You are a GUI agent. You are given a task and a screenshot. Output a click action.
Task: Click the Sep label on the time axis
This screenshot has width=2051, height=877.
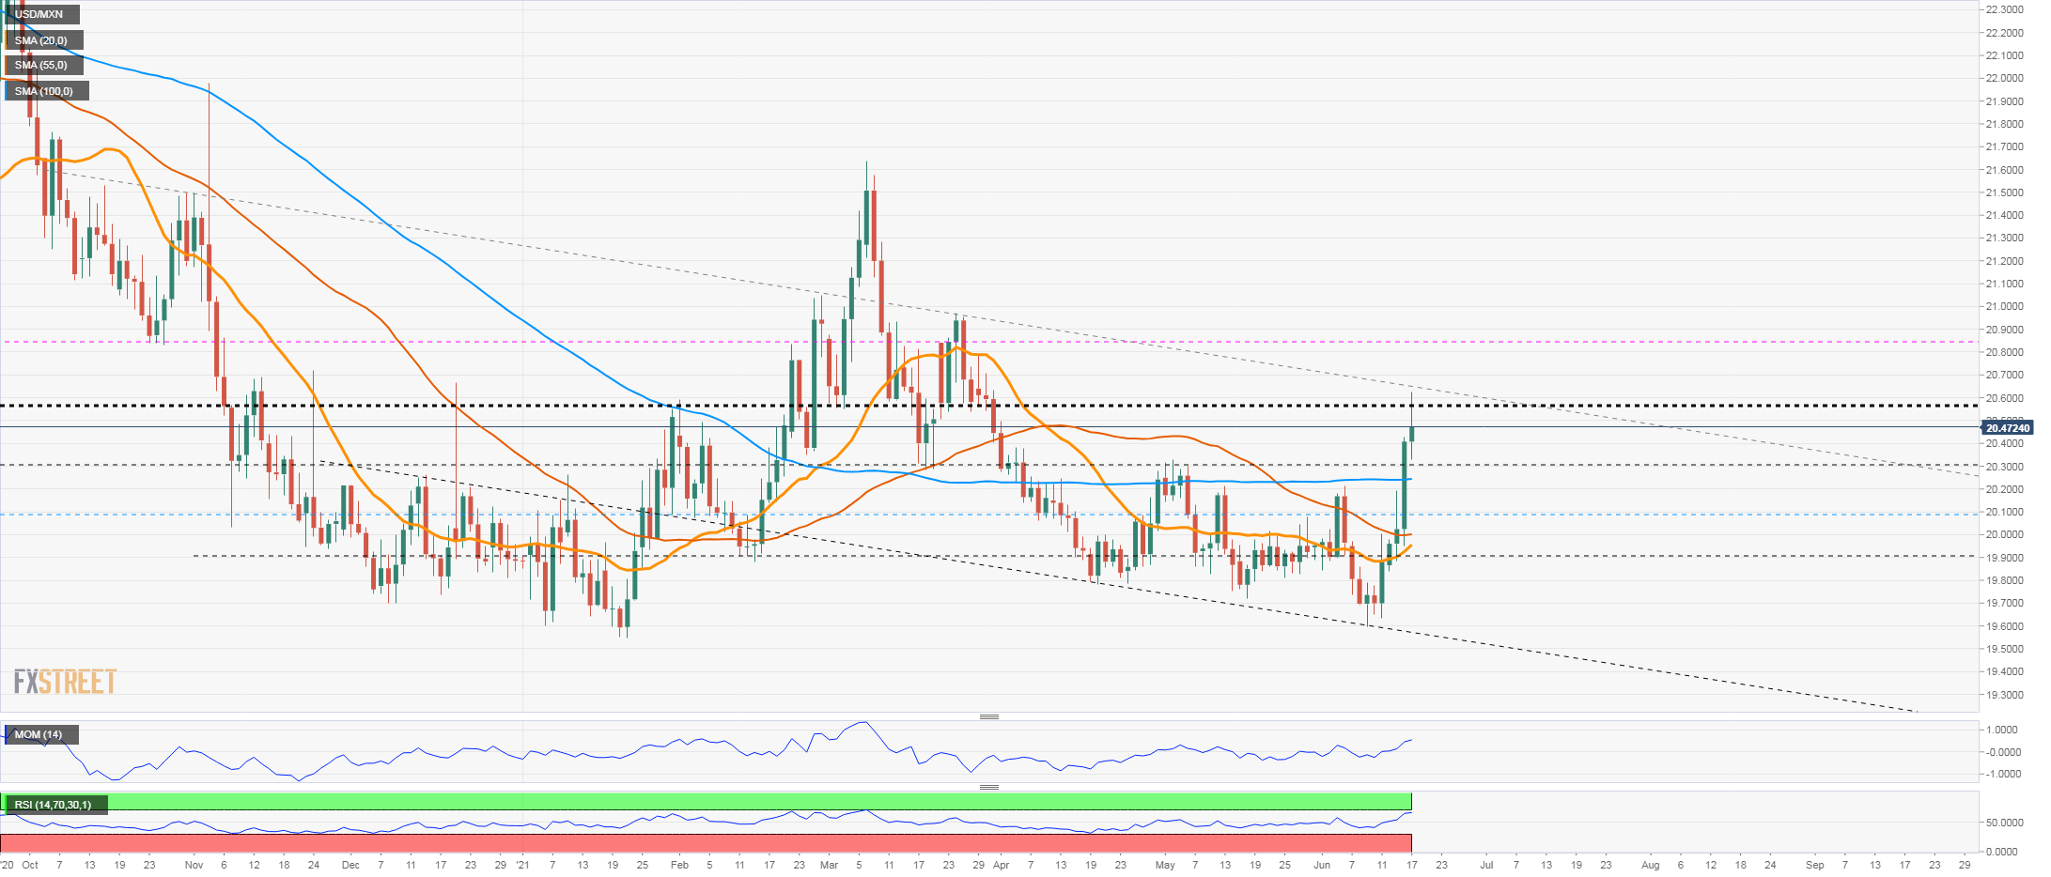coord(1814,865)
